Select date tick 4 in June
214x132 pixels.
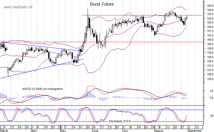click(94, 127)
